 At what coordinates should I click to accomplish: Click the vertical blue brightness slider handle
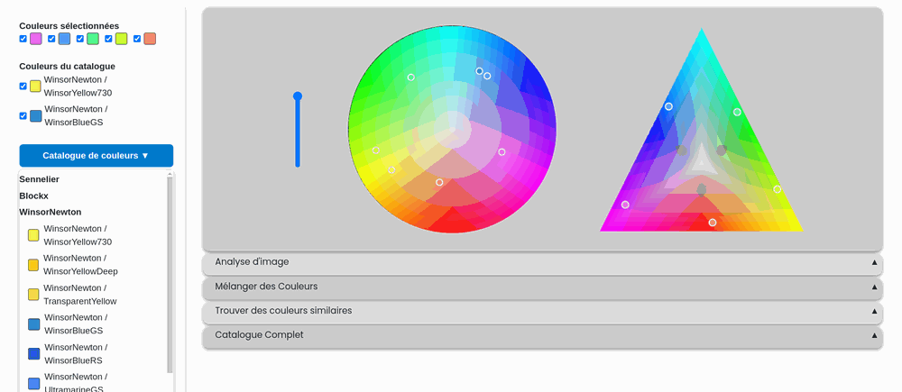(298, 96)
